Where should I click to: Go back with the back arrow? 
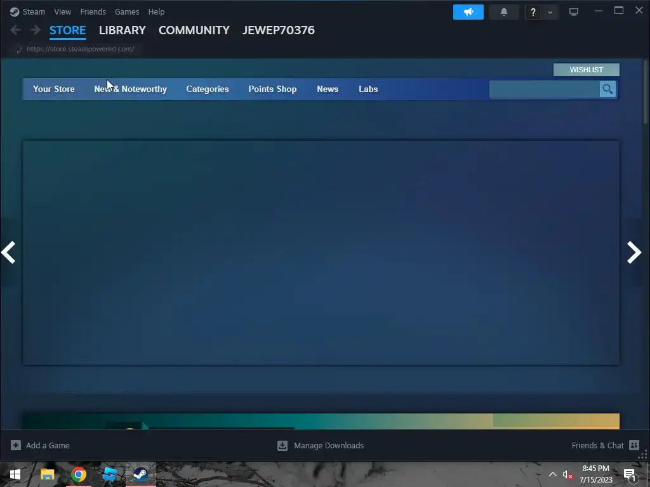pyautogui.click(x=16, y=30)
